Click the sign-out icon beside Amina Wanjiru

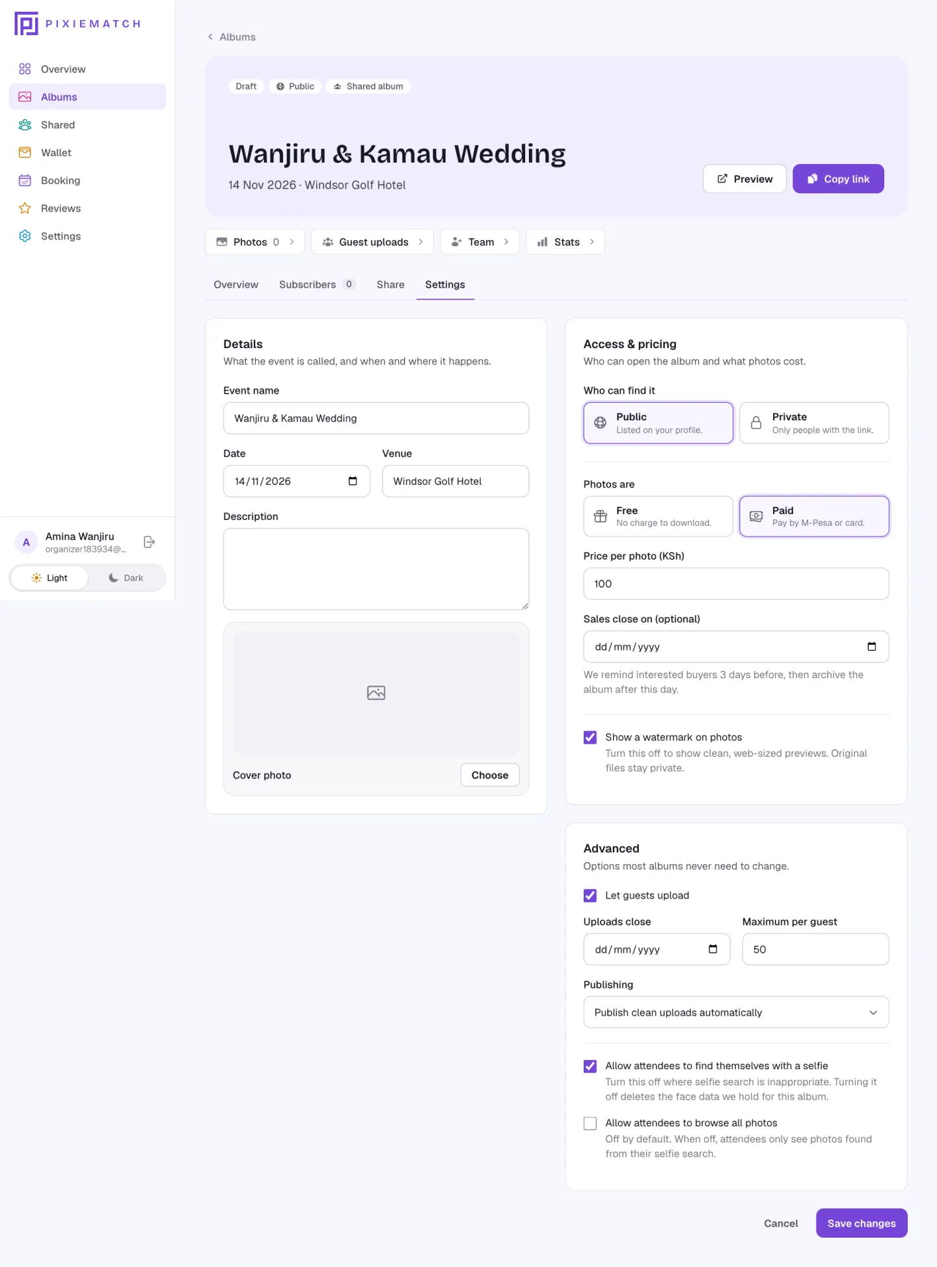tap(149, 542)
